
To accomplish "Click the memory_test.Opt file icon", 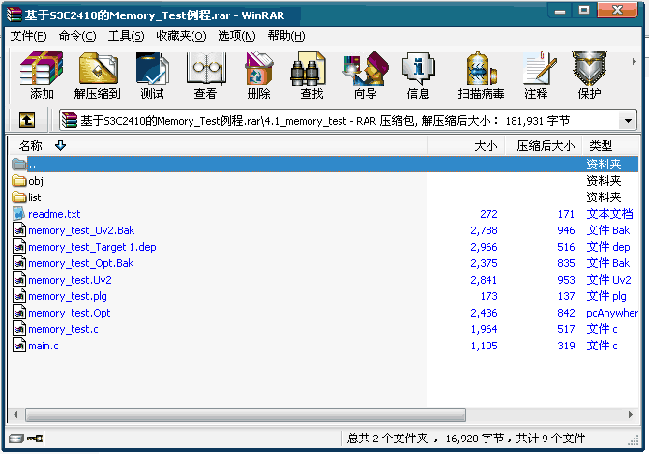I will pyautogui.click(x=19, y=313).
